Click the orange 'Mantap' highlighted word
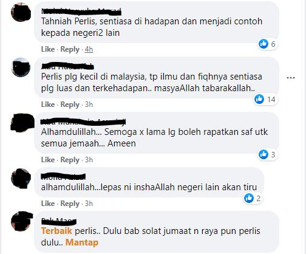Viewport: 306px width, 254px height. coord(82,242)
